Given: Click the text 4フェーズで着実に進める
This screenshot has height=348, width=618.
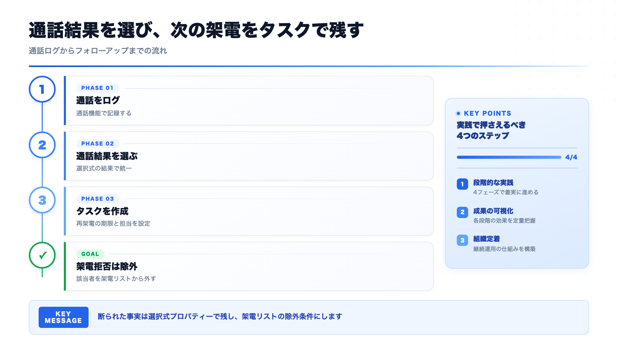Looking at the screenshot, I should point(506,192).
